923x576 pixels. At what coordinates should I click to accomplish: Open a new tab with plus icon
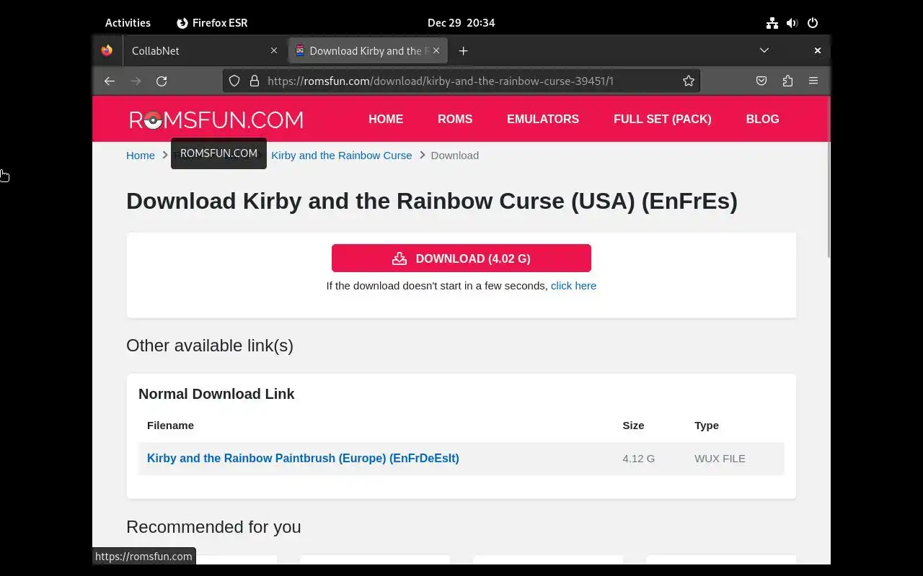click(463, 50)
